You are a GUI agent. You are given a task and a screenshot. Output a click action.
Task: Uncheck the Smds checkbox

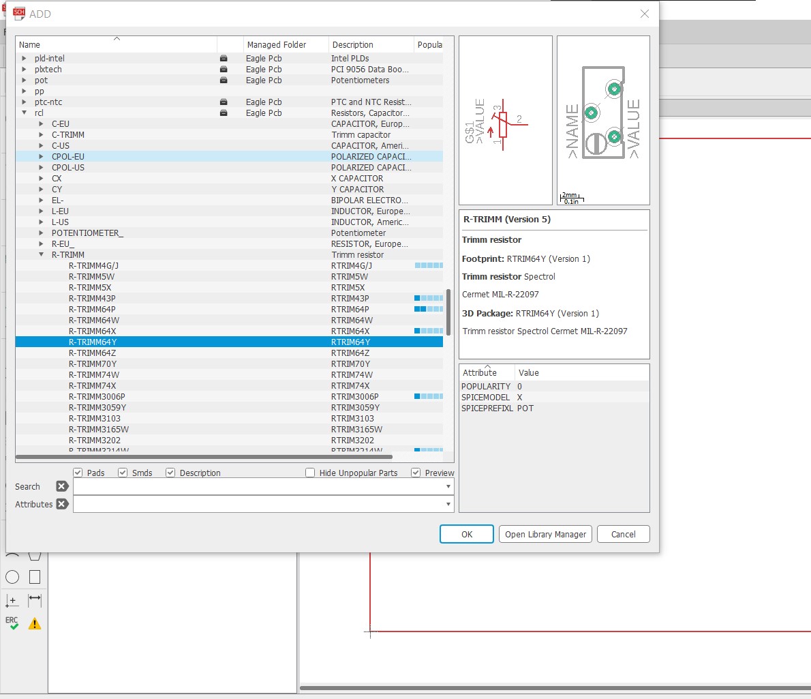pos(123,473)
